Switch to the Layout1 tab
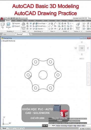This screenshot has width=91, height=130. pos(11,128)
